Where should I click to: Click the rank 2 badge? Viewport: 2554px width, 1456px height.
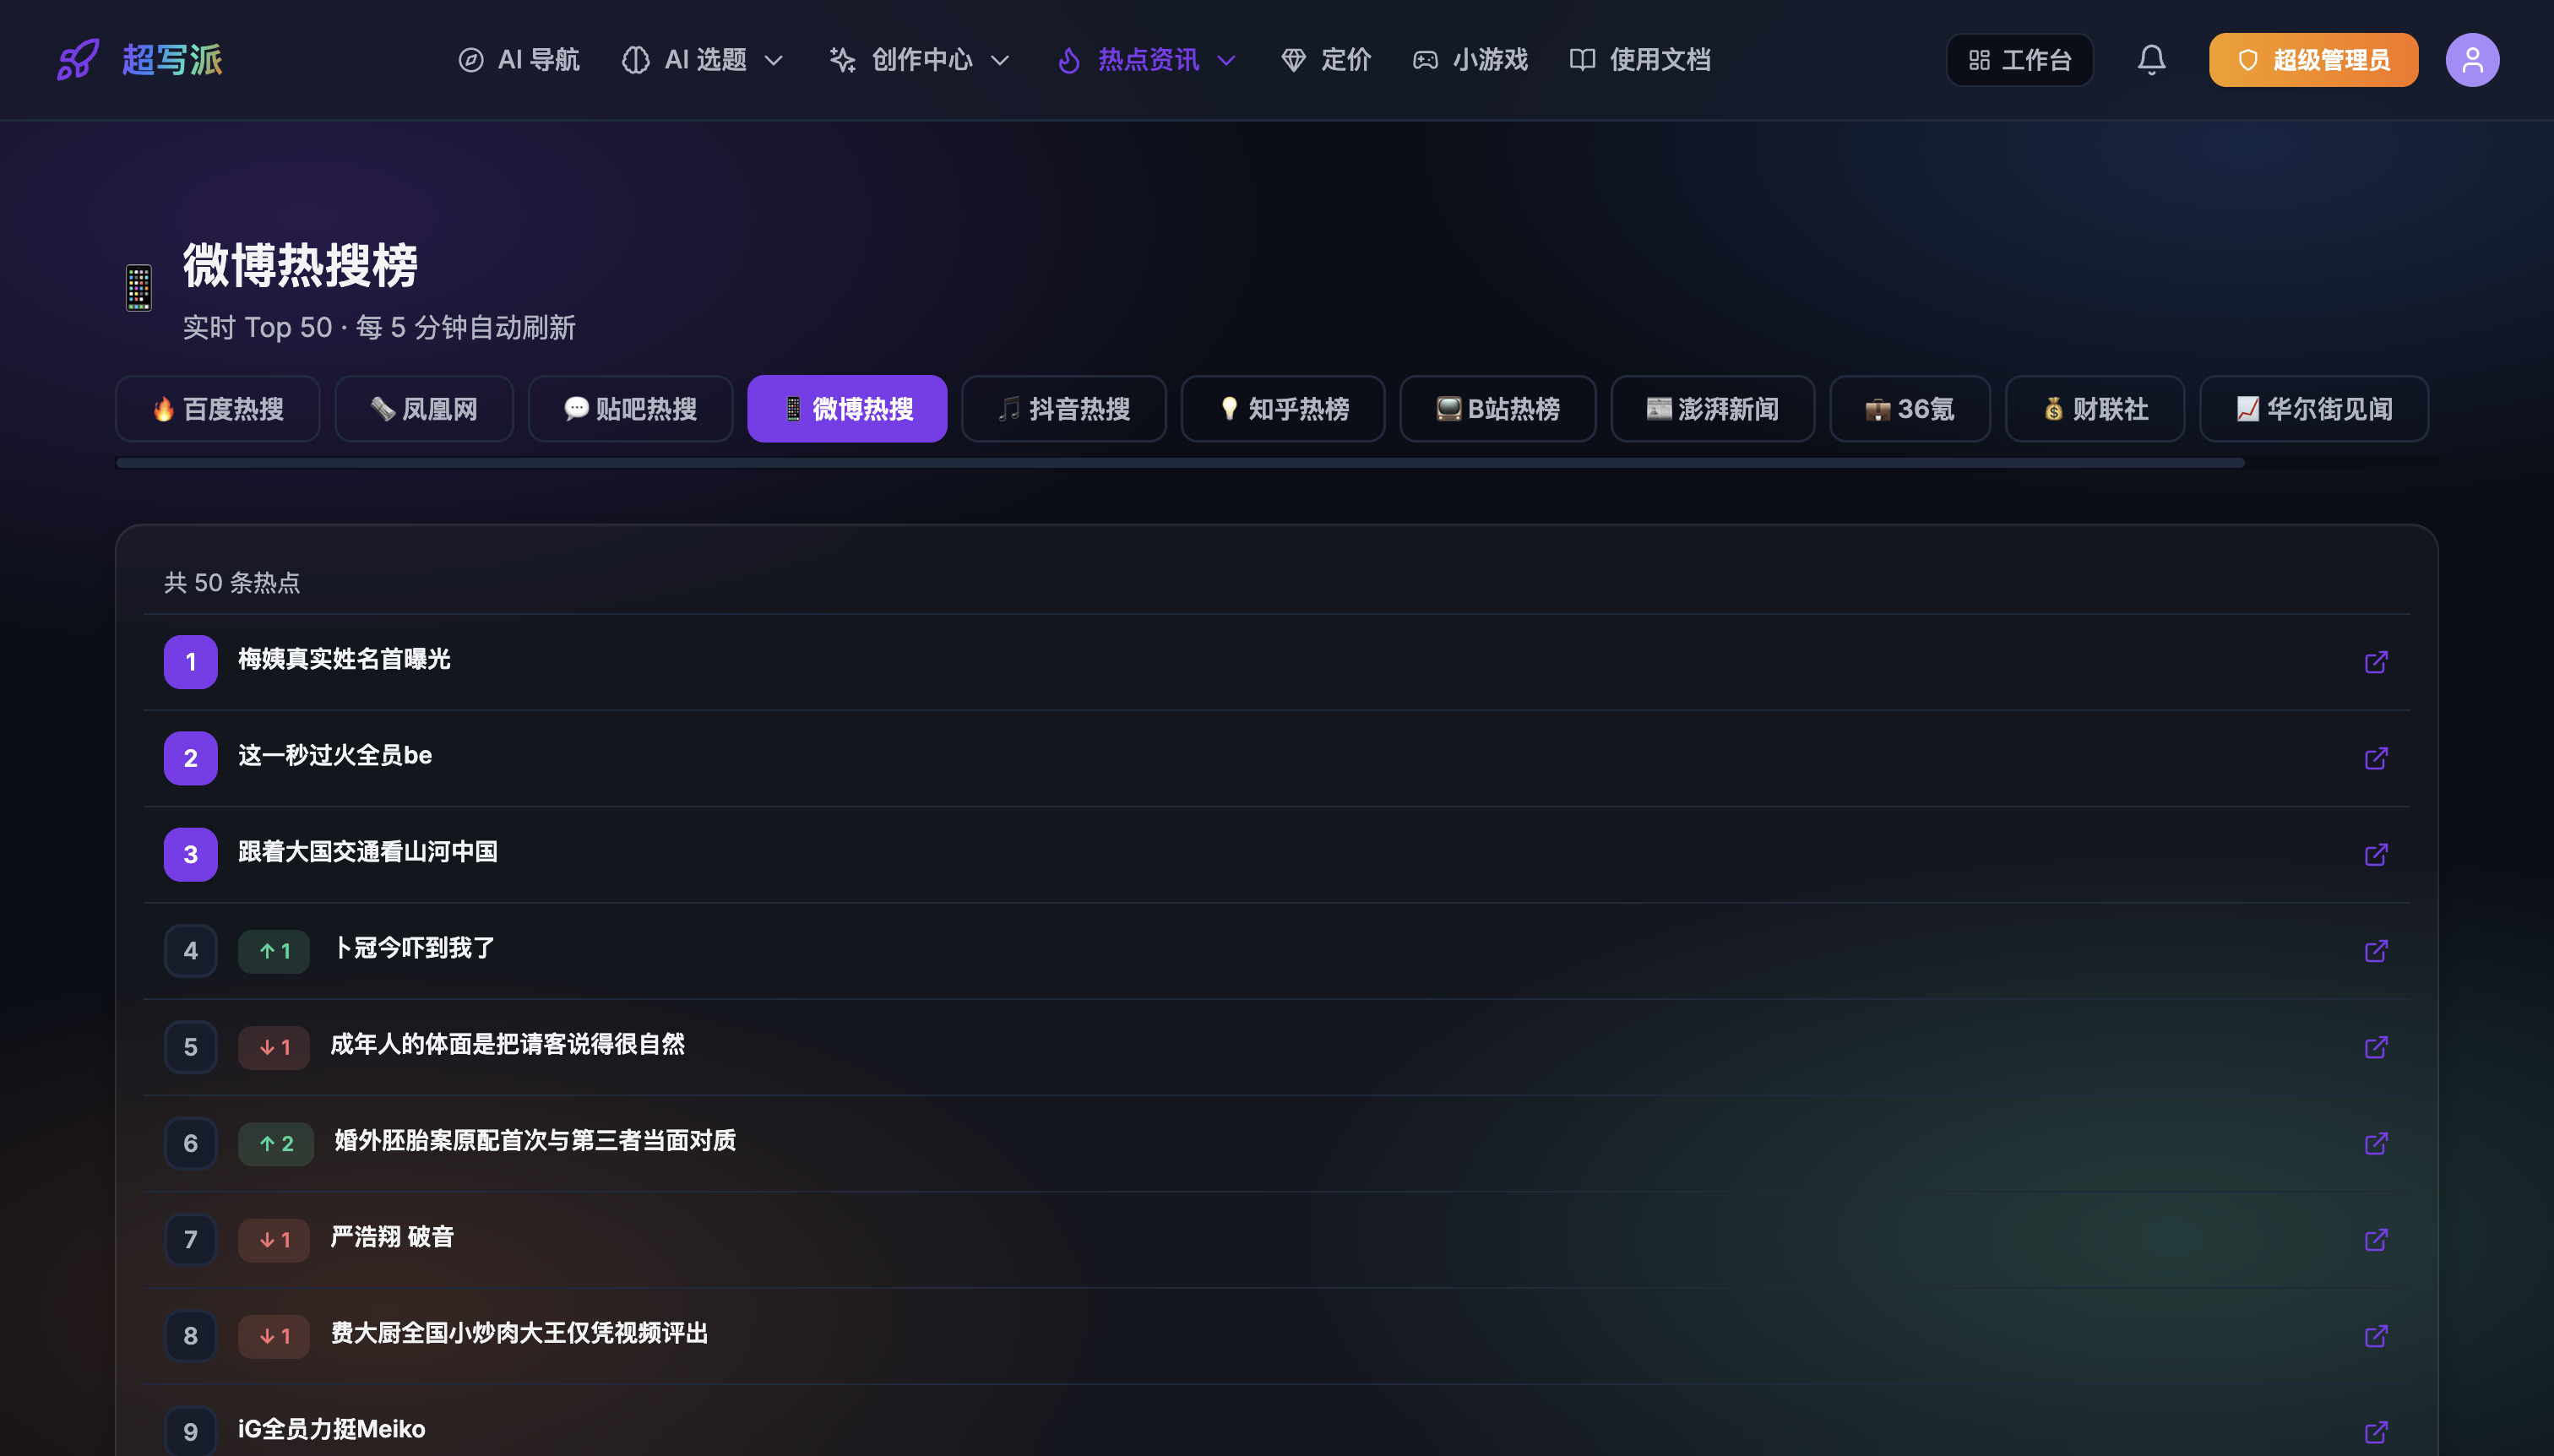click(190, 758)
